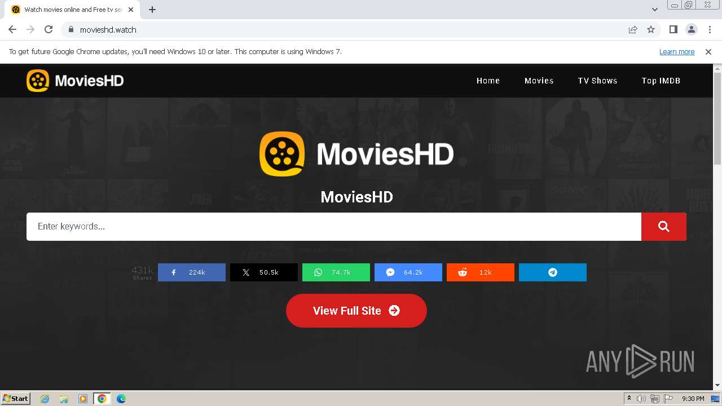Share via Telegram button
This screenshot has height=406, width=722.
(x=553, y=272)
